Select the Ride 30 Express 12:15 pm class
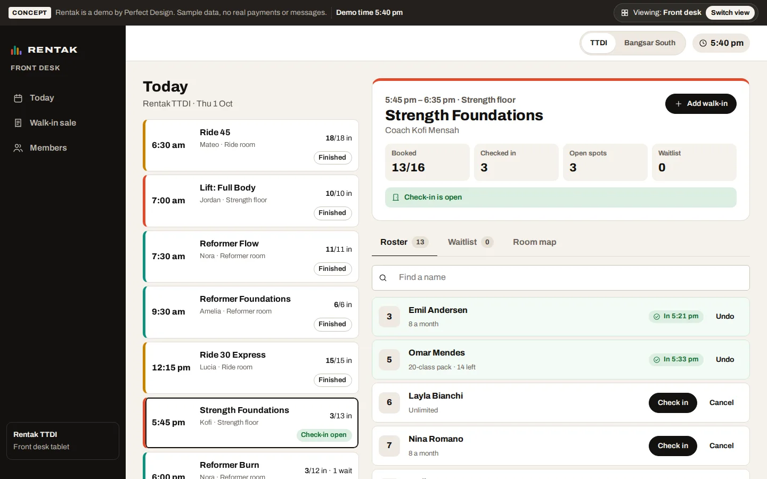The height and width of the screenshot is (479, 767). 251,368
